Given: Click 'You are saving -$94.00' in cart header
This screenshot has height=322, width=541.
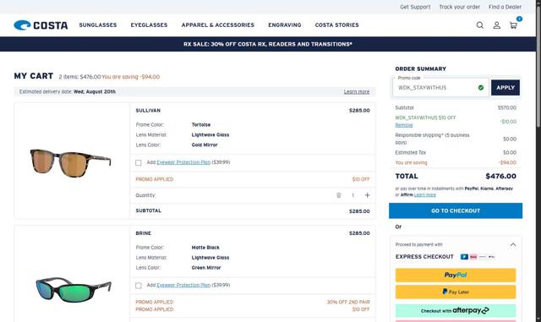Looking at the screenshot, I should point(131,77).
